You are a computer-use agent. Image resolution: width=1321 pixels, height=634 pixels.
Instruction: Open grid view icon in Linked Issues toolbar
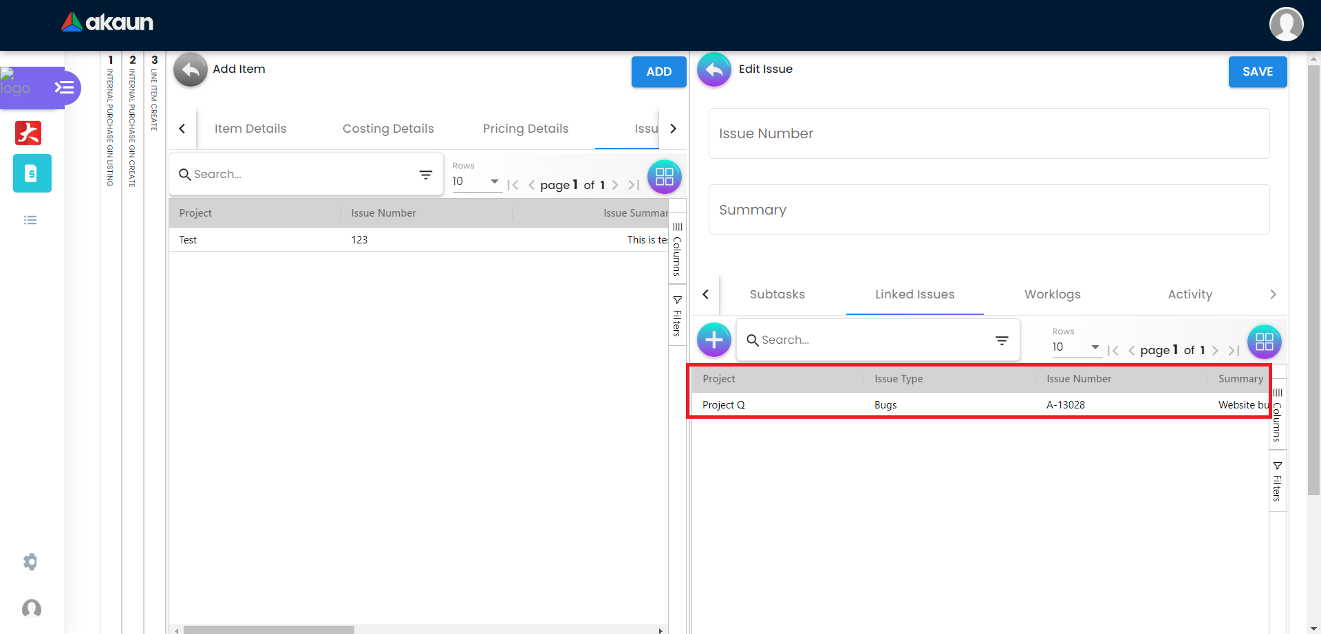tap(1264, 342)
